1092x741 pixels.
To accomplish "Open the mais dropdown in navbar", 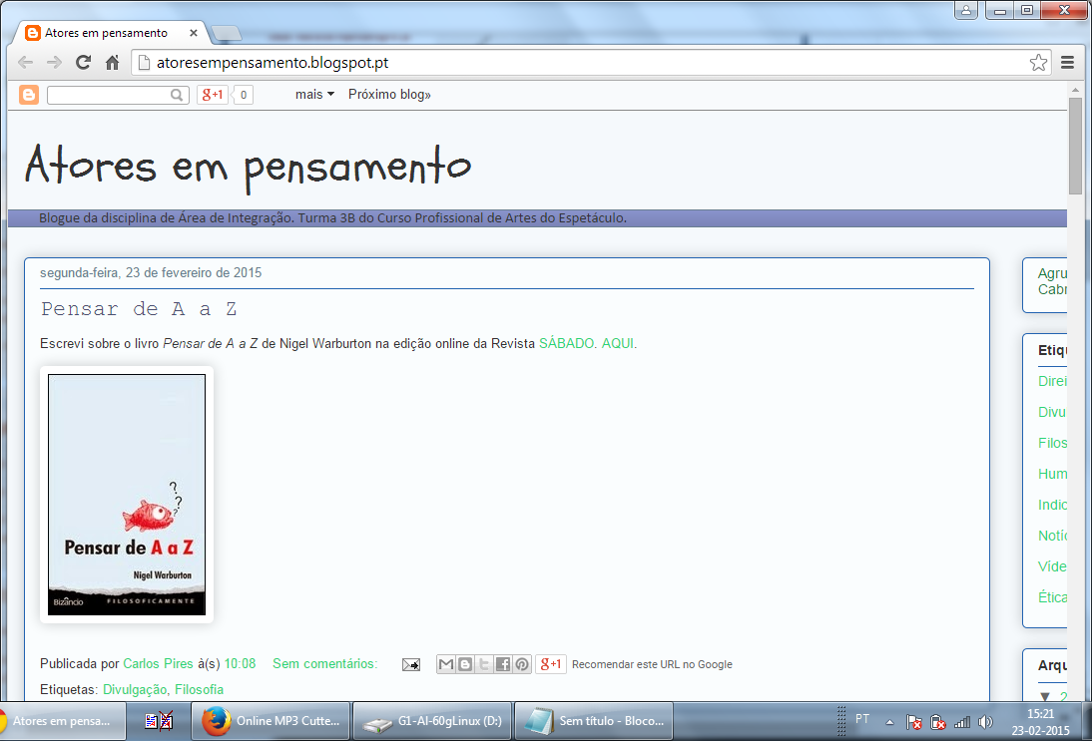I will 314,95.
